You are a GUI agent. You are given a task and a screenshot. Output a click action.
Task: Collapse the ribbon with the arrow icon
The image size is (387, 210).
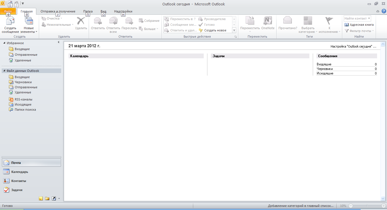point(378,11)
